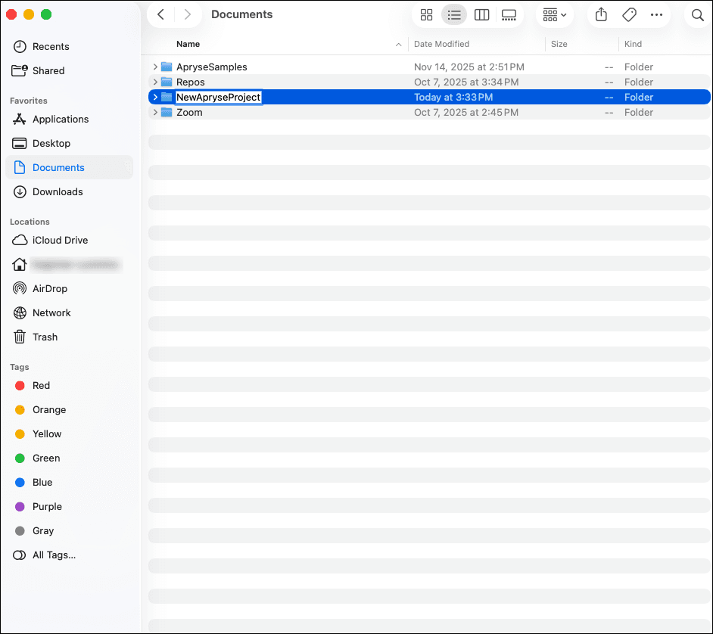This screenshot has height=634, width=713.
Task: Click the NewApryseProject name text field
Action: click(218, 98)
